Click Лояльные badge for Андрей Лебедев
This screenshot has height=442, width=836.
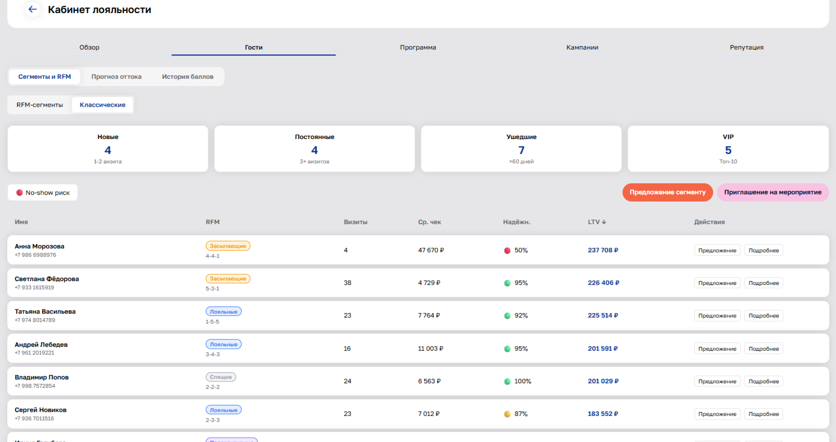pyautogui.click(x=224, y=344)
